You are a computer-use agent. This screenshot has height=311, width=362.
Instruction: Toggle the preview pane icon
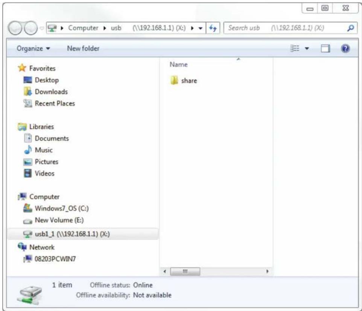(325, 49)
